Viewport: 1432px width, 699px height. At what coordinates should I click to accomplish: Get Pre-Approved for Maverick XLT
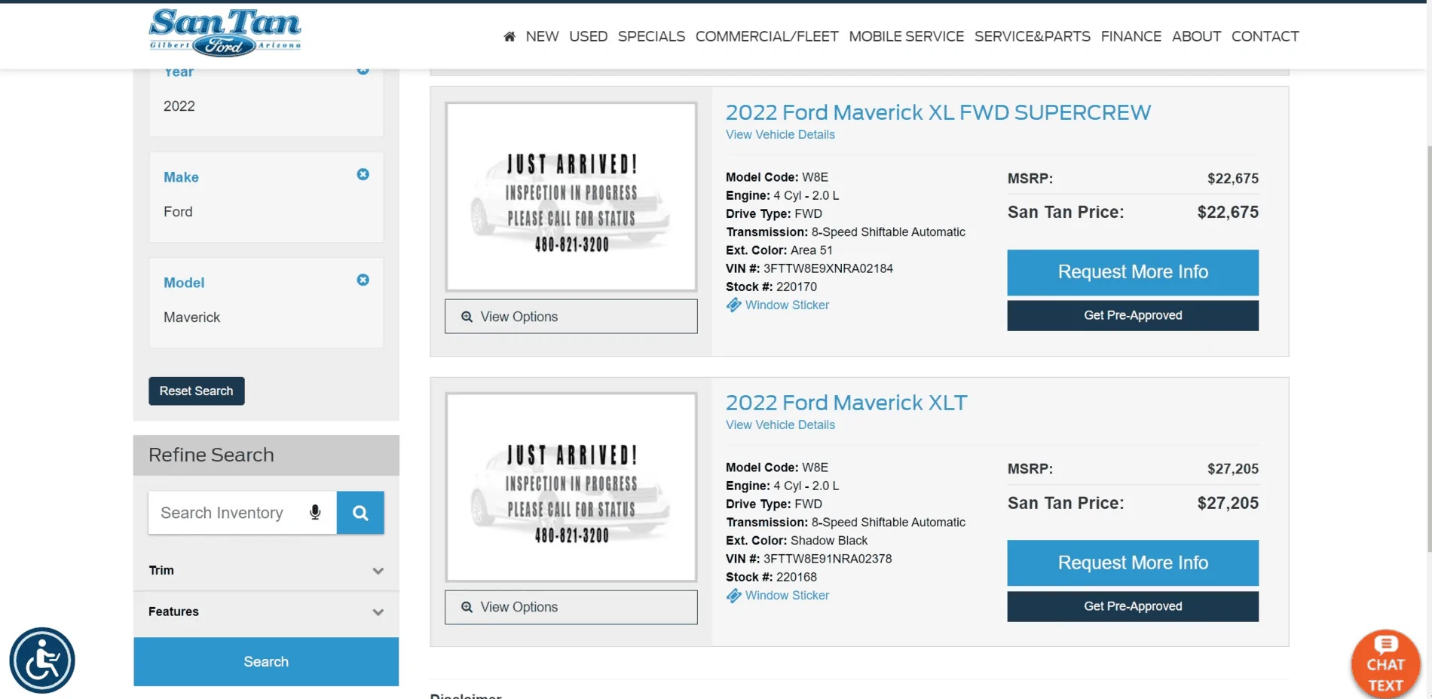(x=1133, y=606)
